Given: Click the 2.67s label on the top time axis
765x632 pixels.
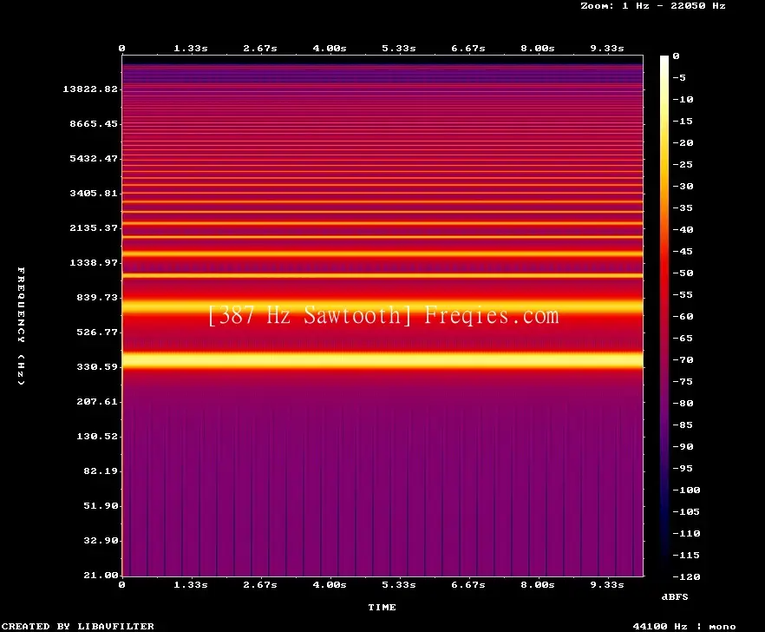Looking at the screenshot, I should tap(260, 49).
